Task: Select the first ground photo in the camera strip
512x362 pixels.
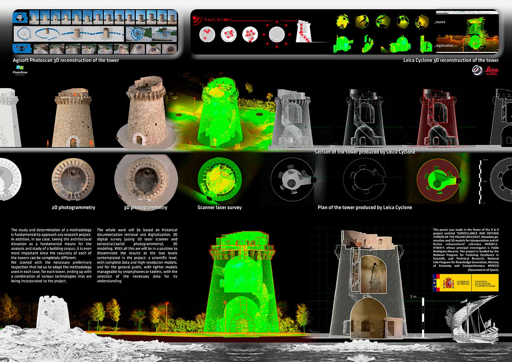Action: [35, 18]
